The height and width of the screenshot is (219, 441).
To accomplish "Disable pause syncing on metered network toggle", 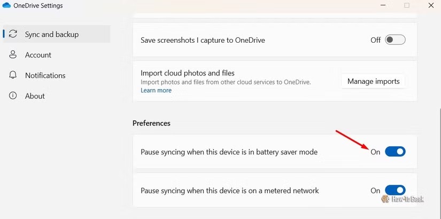I will pos(396,190).
